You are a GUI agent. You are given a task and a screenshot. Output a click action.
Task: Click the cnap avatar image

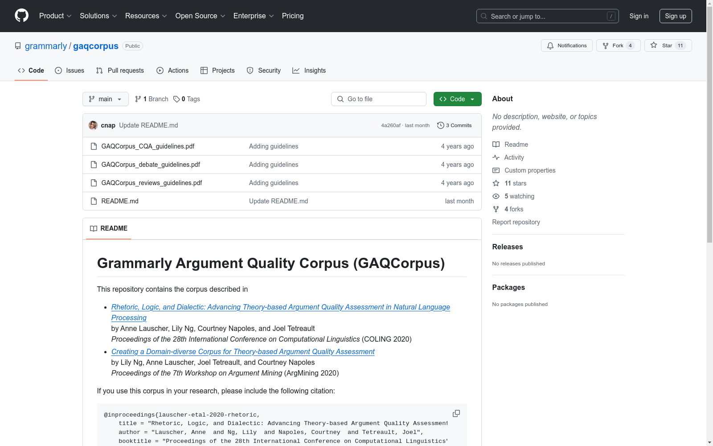pos(93,125)
